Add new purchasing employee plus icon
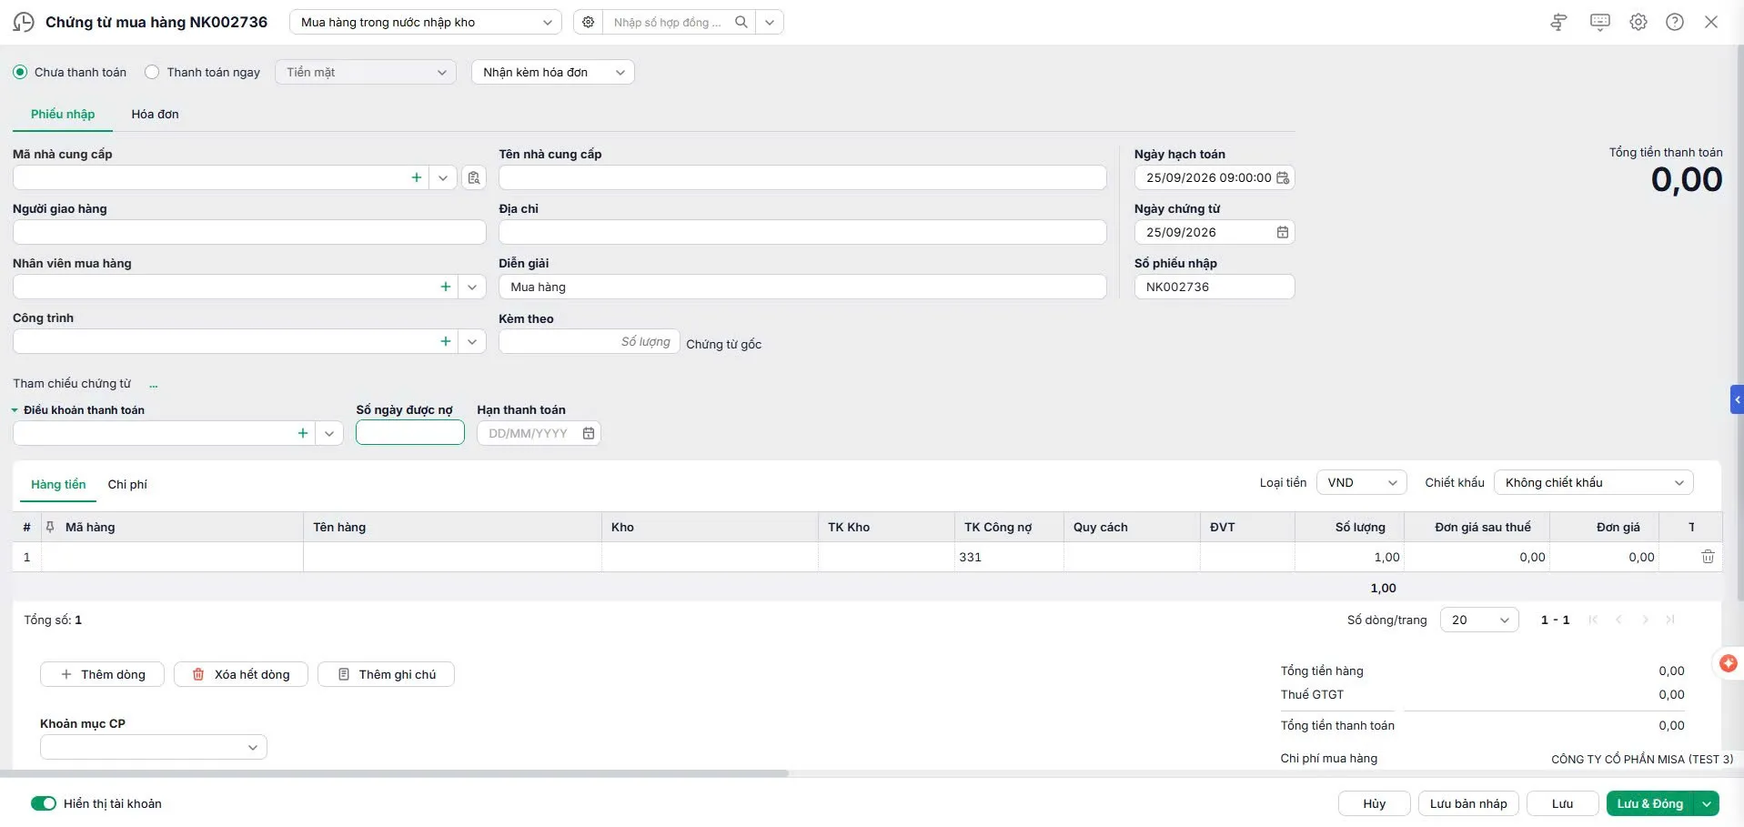The height and width of the screenshot is (827, 1744). (446, 287)
